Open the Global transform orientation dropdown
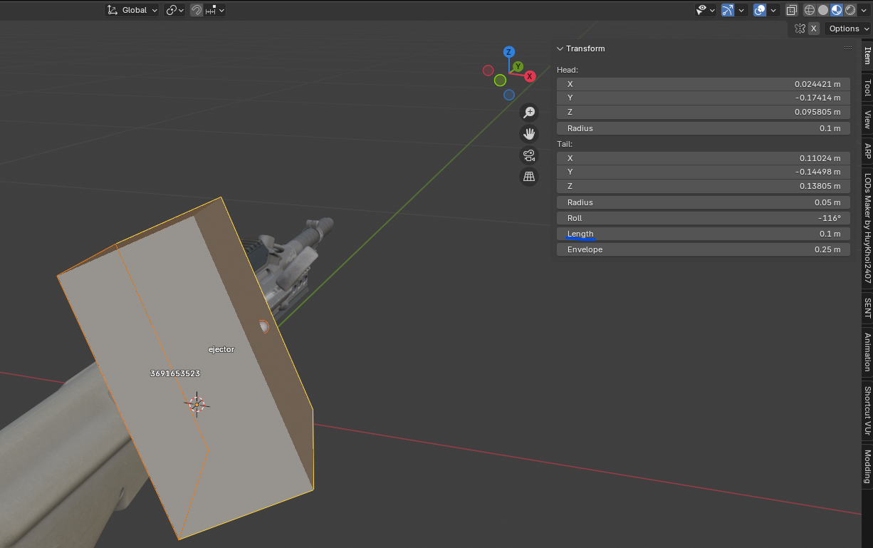This screenshot has height=548, width=873. (132, 10)
